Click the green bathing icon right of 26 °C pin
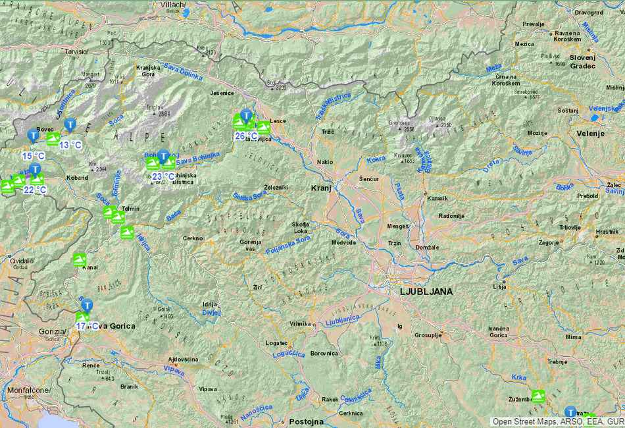Screen dimensions: 625x428 (262, 126)
